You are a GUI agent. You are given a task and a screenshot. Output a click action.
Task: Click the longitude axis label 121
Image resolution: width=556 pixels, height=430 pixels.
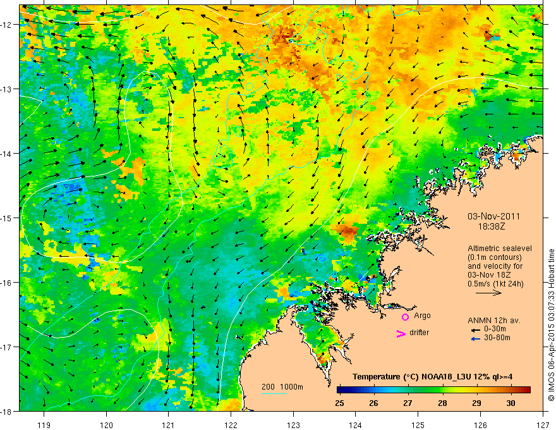click(169, 425)
